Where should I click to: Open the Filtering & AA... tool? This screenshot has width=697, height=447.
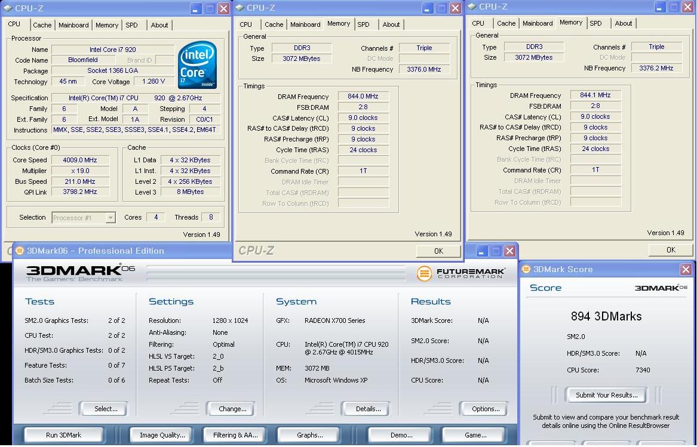pyautogui.click(x=235, y=435)
